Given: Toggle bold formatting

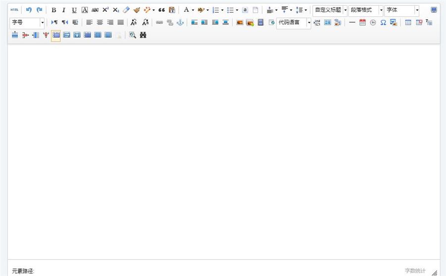Looking at the screenshot, I should click(54, 10).
